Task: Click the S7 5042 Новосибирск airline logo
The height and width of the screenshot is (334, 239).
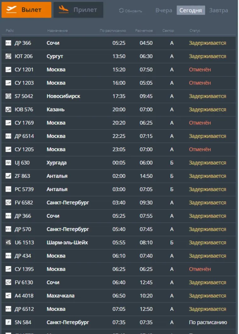Action: (x=8, y=96)
